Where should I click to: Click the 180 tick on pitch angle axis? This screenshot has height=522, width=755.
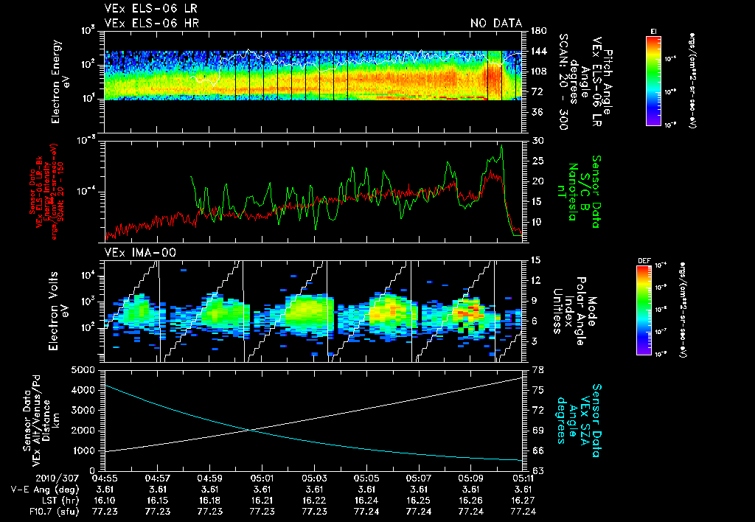539,31
